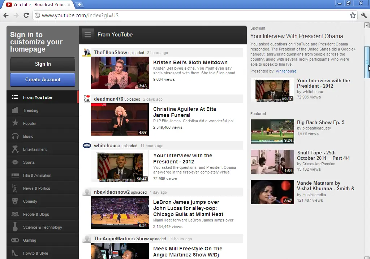370x259 pixels.
Task: Click Your Interview With President Obama heading
Action: coord(297,36)
